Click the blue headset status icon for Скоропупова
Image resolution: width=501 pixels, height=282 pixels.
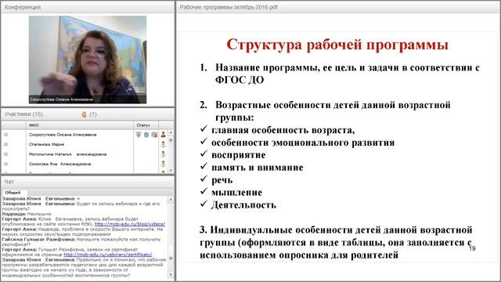pyautogui.click(x=146, y=135)
